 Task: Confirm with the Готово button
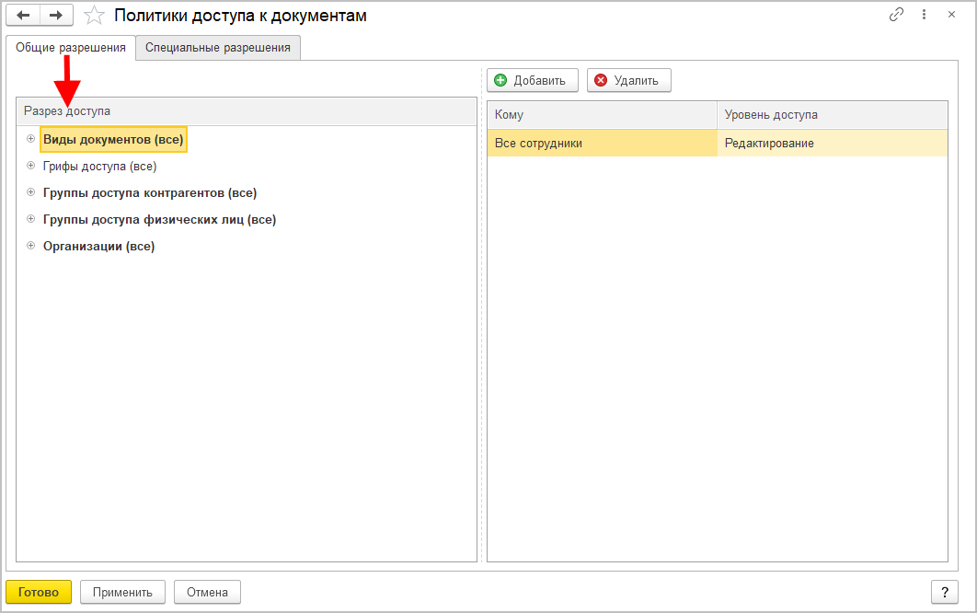tap(39, 592)
